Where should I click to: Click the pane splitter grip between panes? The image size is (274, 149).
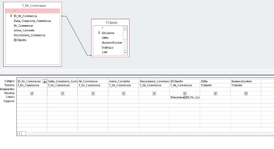(x=156, y=75)
